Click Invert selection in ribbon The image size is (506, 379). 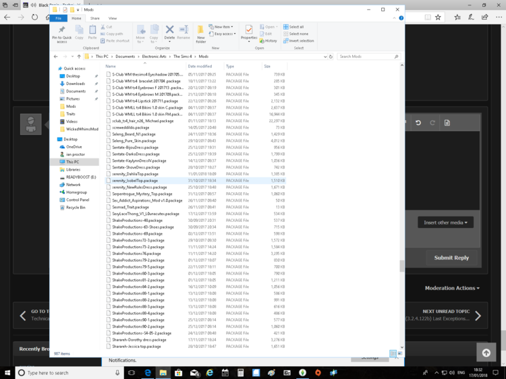[x=298, y=41]
